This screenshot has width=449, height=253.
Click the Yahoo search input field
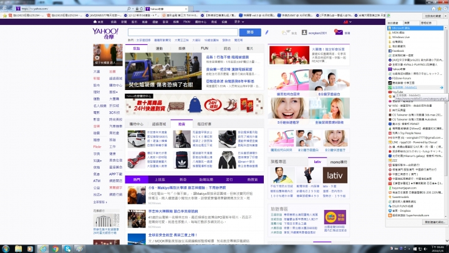[183, 32]
